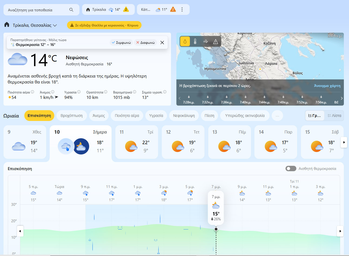The height and width of the screenshot is (256, 349).
Task: Show weather alerts layer on map
Action: [x=216, y=42]
